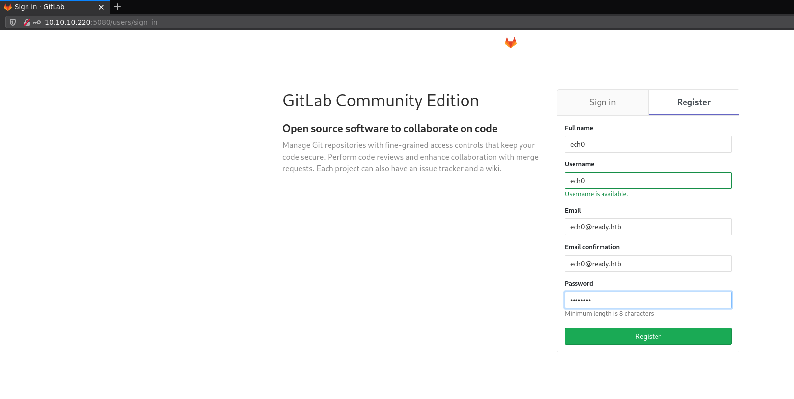Switch to the Sign in tab
This screenshot has height=399, width=794.
pos(602,102)
